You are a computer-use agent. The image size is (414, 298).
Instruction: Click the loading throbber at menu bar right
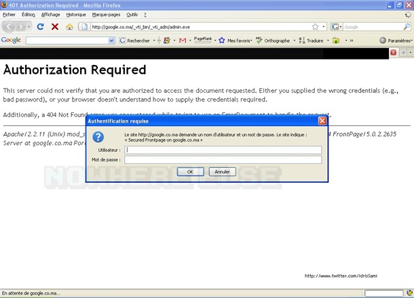click(408, 15)
